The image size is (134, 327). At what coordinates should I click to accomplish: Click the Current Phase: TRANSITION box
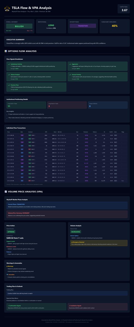point(67,206)
